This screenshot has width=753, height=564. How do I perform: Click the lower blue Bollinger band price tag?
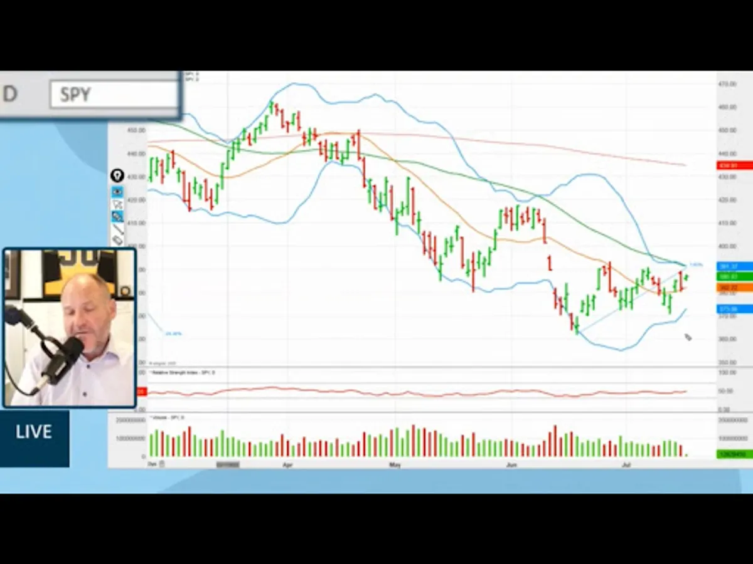point(734,309)
